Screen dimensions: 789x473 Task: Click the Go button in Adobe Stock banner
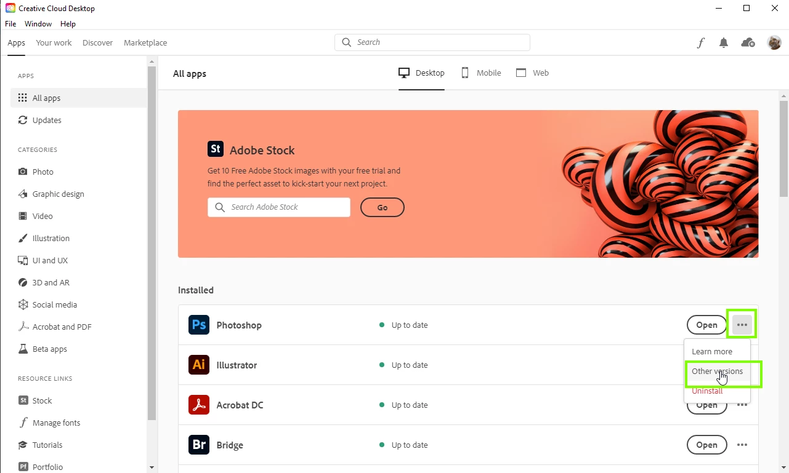382,207
